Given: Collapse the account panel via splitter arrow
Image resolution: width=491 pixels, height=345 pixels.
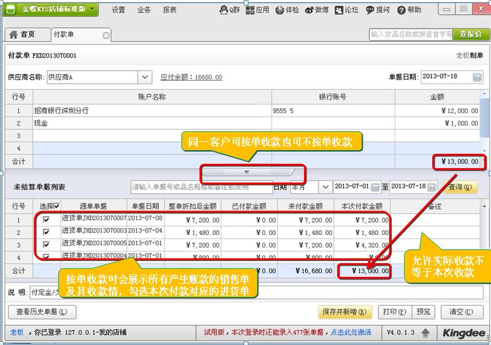Looking at the screenshot, I should 246,172.
